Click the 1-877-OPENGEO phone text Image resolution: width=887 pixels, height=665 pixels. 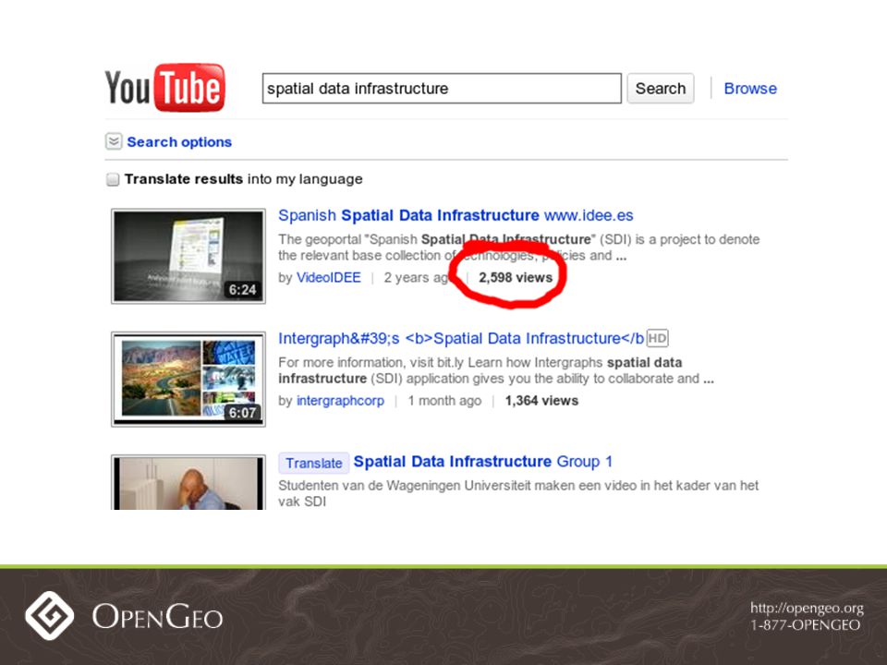pos(806,625)
